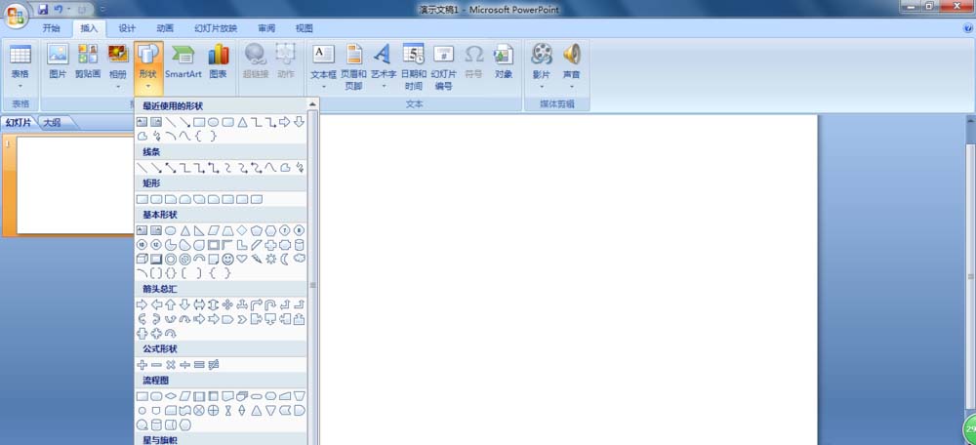Choose the flowchart summing junction shape
Image resolution: width=976 pixels, height=445 pixels.
198,410
